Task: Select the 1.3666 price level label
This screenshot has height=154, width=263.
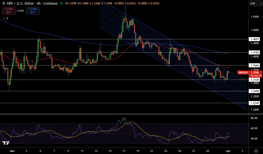Action: (254, 66)
